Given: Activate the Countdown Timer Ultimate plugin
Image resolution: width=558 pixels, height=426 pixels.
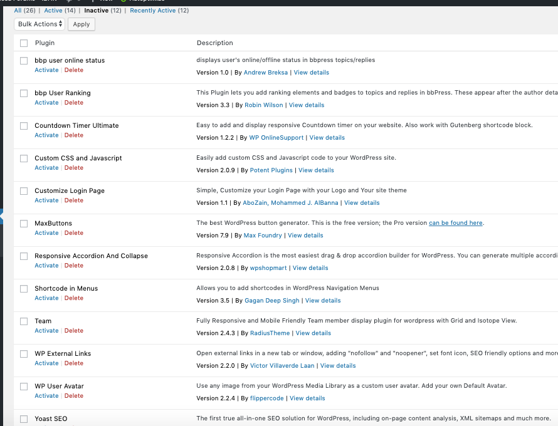Looking at the screenshot, I should tap(46, 135).
